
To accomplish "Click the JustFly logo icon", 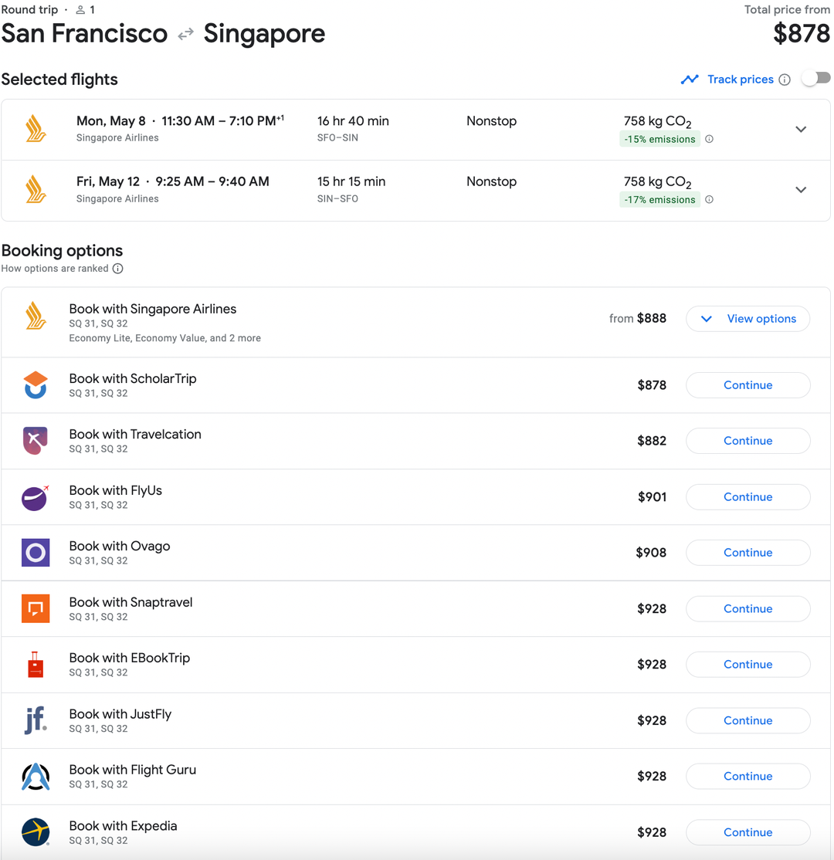I will coord(35,719).
